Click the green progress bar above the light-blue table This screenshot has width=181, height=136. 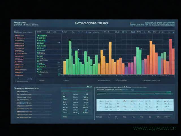(x=134, y=93)
